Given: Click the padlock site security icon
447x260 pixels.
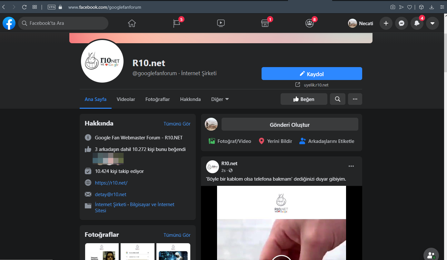Looking at the screenshot, I should pyautogui.click(x=60, y=7).
